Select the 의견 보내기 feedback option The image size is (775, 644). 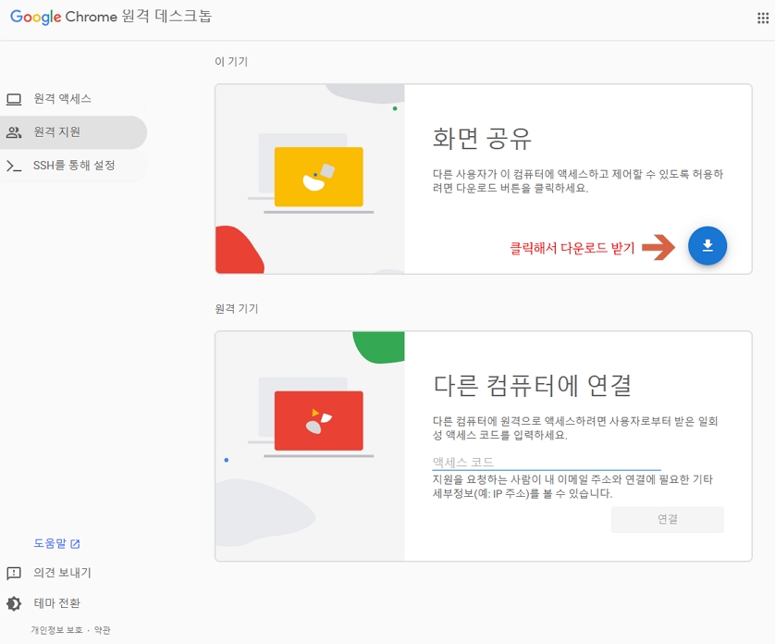click(63, 574)
